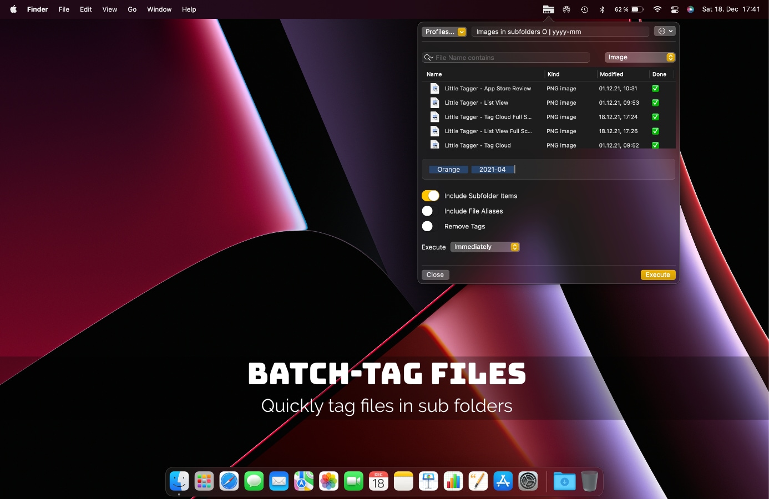Open the Wi-Fi menu bar icon
769x499 pixels.
click(656, 9)
